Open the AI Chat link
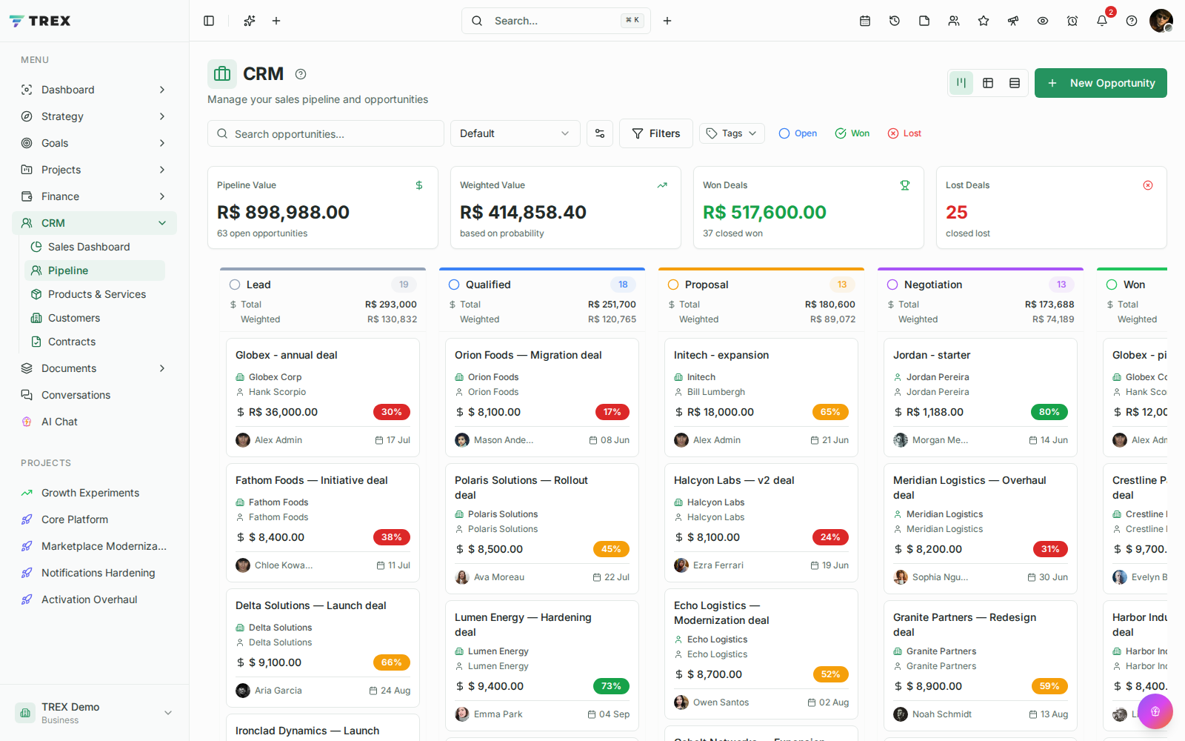Screen dimensions: 1185x741 tap(95, 422)
